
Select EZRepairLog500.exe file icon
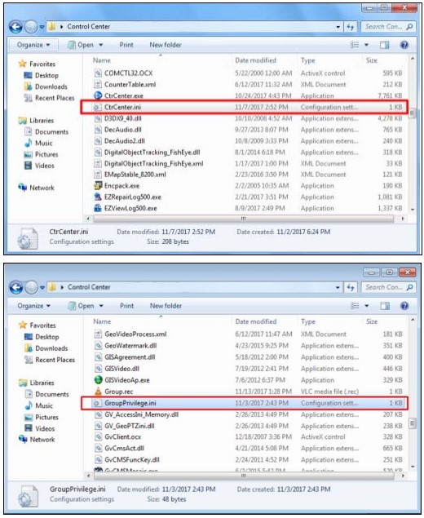[x=98, y=197]
